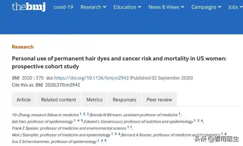
Task: Select the Article tab
Action: point(23,100)
